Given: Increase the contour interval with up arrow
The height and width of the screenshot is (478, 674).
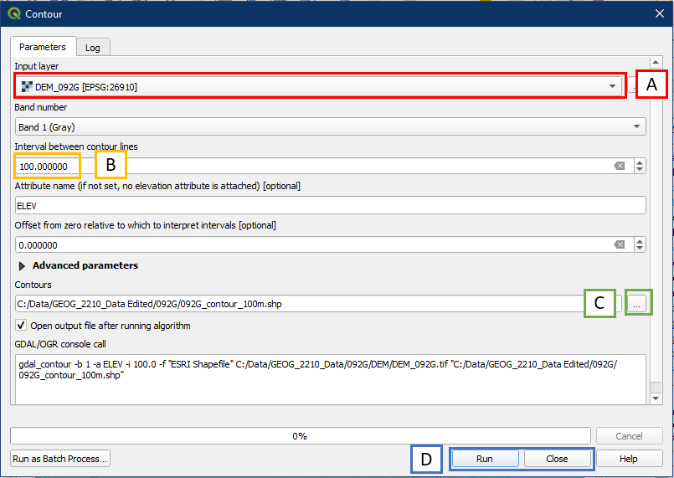Looking at the screenshot, I should click(x=641, y=162).
